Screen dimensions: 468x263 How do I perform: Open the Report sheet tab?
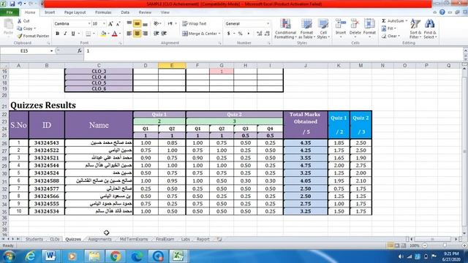(x=203, y=239)
